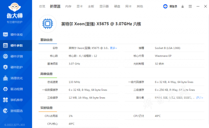Click the CPU占用率 1% value
The image size is (209, 128).
tap(71, 116)
